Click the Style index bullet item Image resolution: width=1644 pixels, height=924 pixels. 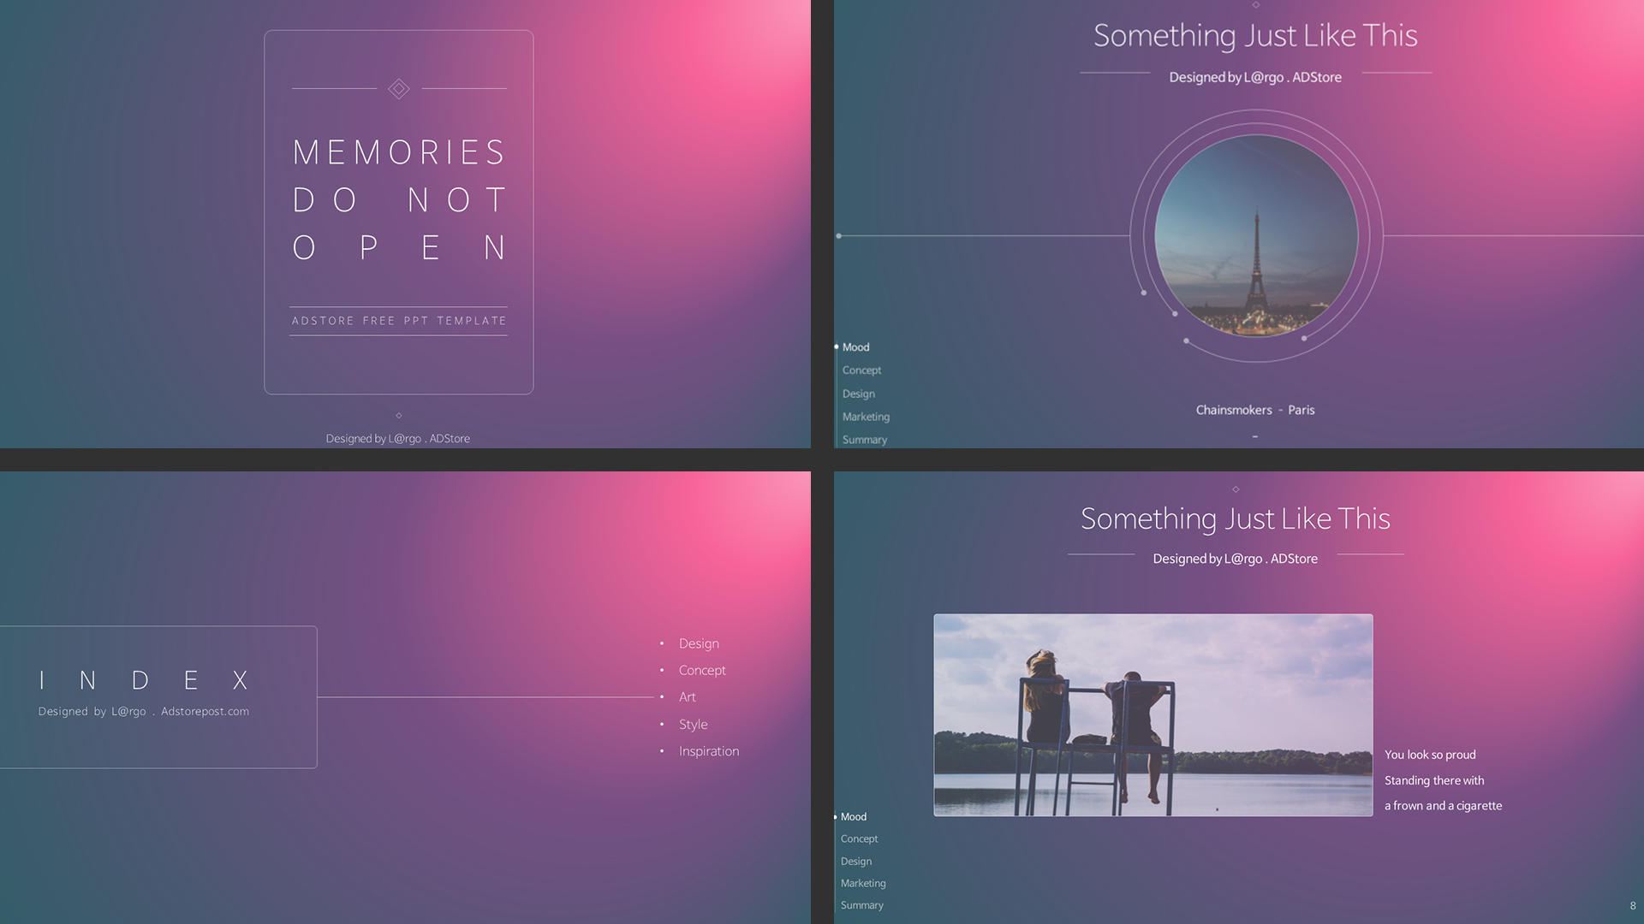693,724
